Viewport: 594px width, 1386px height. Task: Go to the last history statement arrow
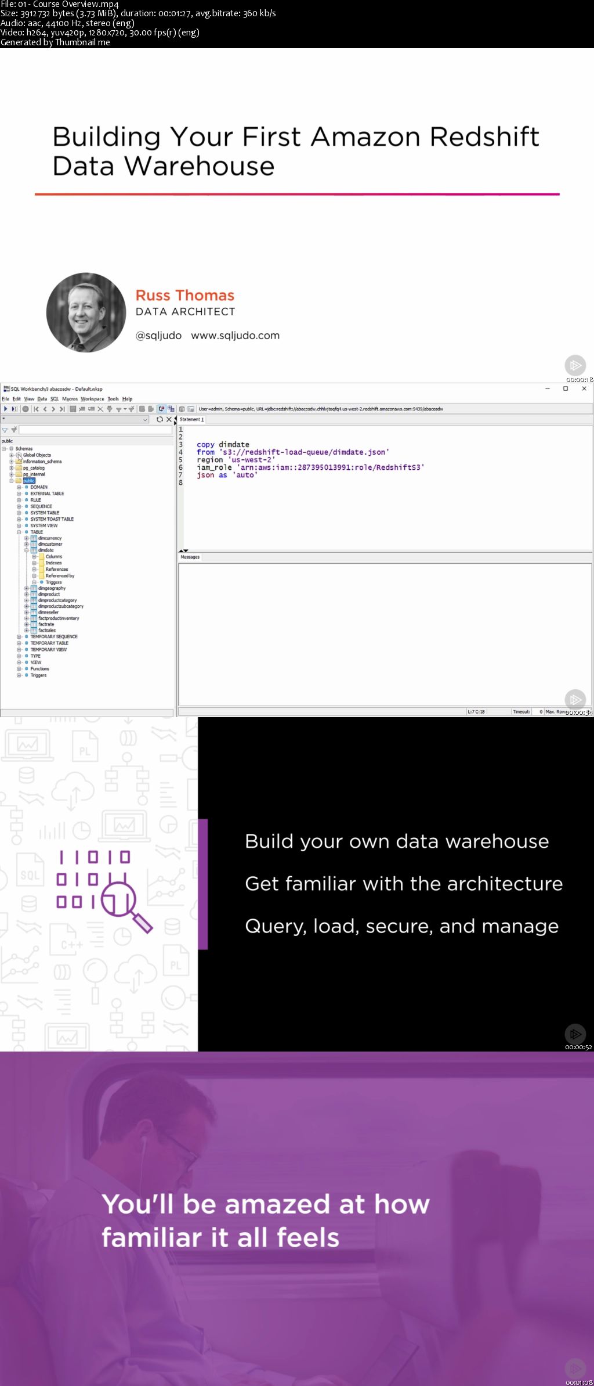coord(62,409)
